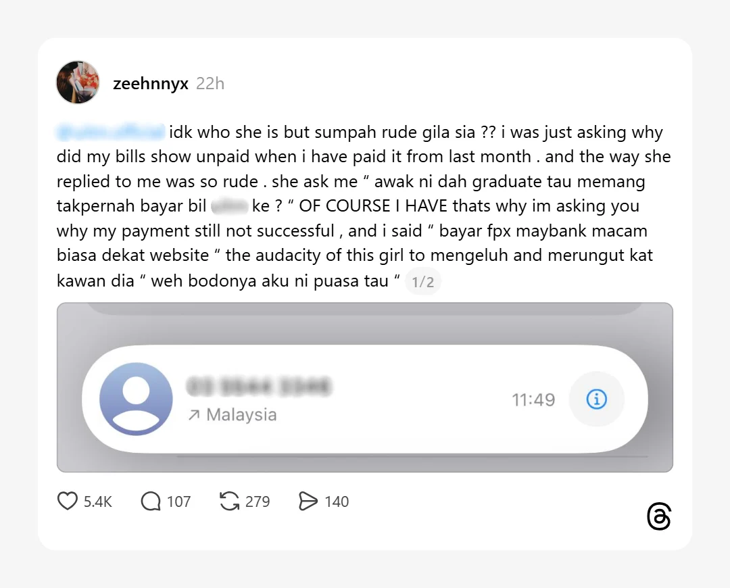Tap the blue info icon beside 11:49
Viewport: 730px width, 588px height.
pyautogui.click(x=596, y=399)
